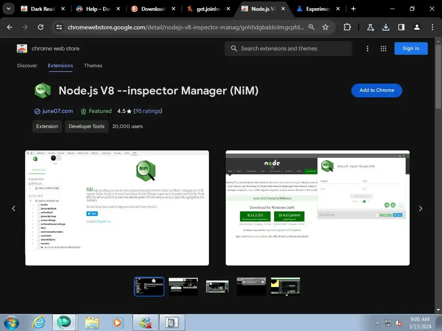
Task: Click the muted volume tray icon
Action: (398, 323)
